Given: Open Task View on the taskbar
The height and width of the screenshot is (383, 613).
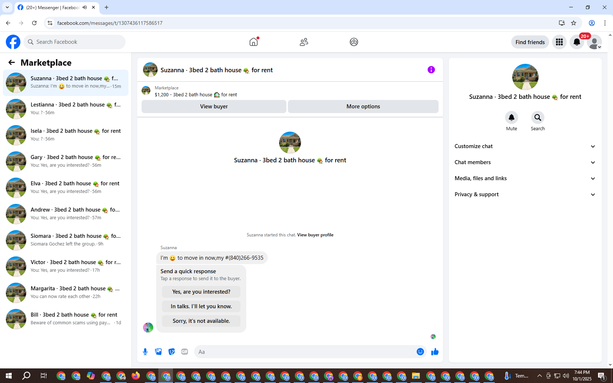Looking at the screenshot, I should pyautogui.click(x=43, y=376).
